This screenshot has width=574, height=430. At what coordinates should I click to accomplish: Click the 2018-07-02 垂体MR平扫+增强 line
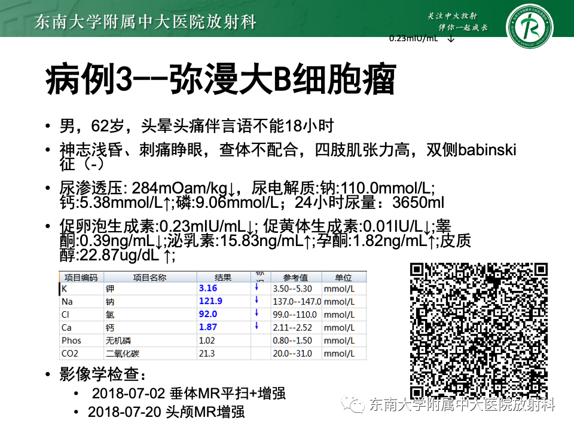[188, 394]
